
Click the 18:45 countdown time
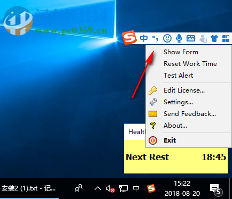pyautogui.click(x=214, y=157)
